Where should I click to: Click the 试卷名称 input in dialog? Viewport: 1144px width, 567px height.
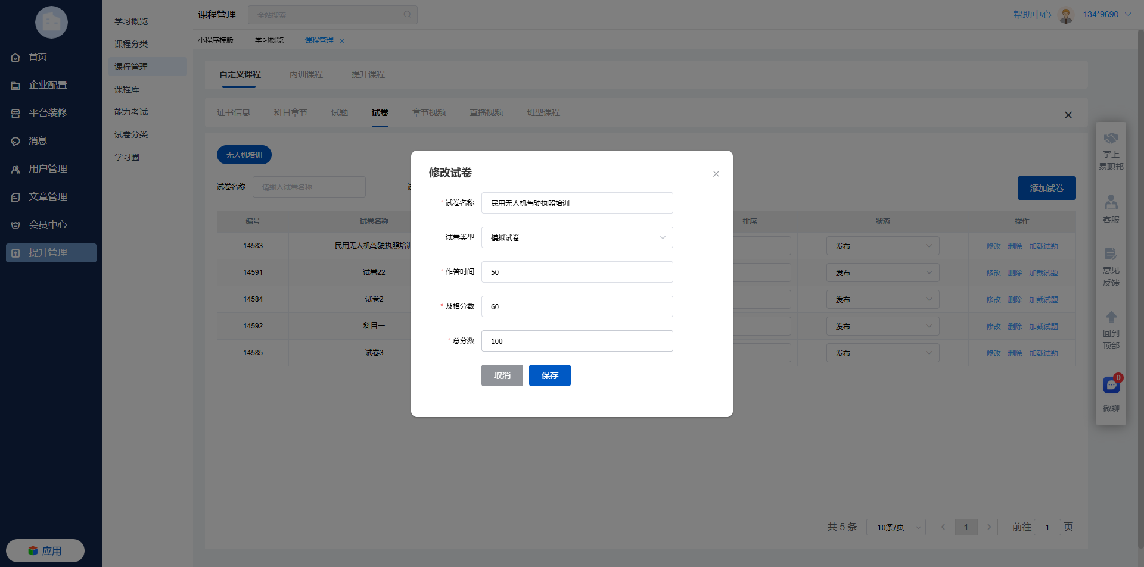pyautogui.click(x=577, y=203)
